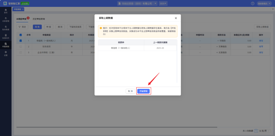Click 2025-03 period cell in dialog

click(160, 48)
